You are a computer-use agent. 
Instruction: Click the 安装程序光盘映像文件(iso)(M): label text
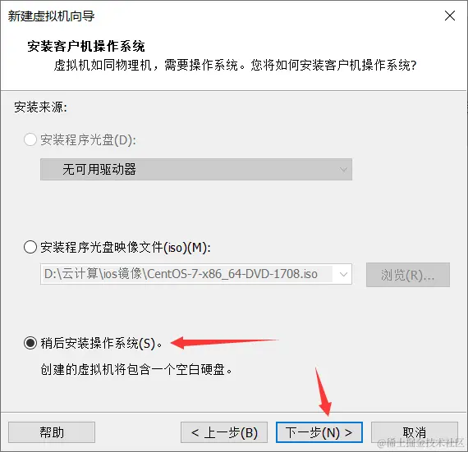pyautogui.click(x=126, y=248)
